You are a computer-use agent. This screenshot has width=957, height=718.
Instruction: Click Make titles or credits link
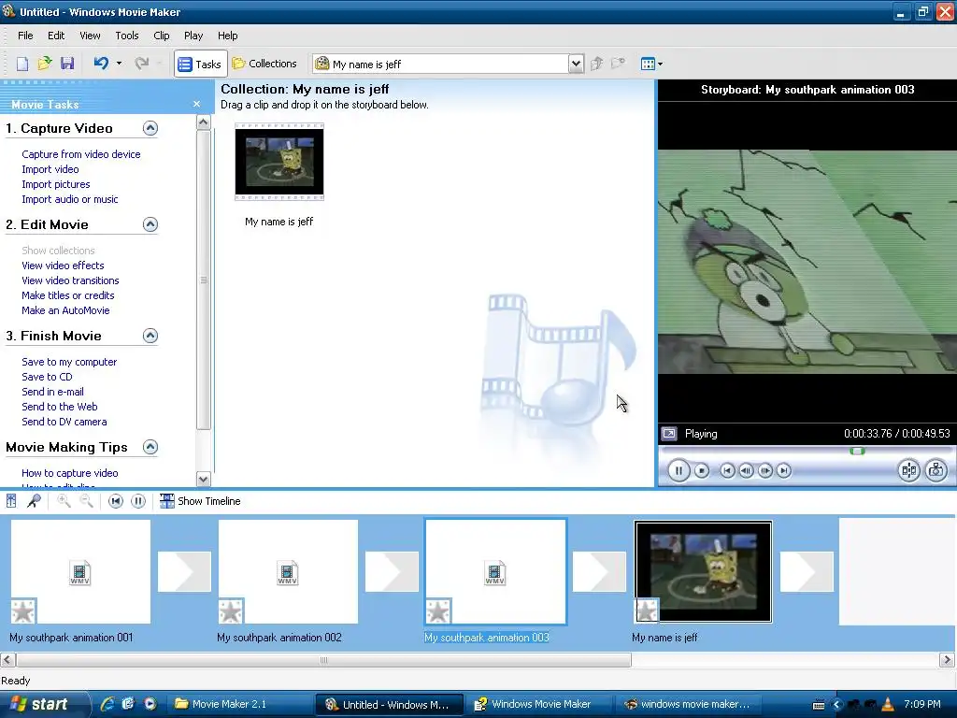point(67,295)
